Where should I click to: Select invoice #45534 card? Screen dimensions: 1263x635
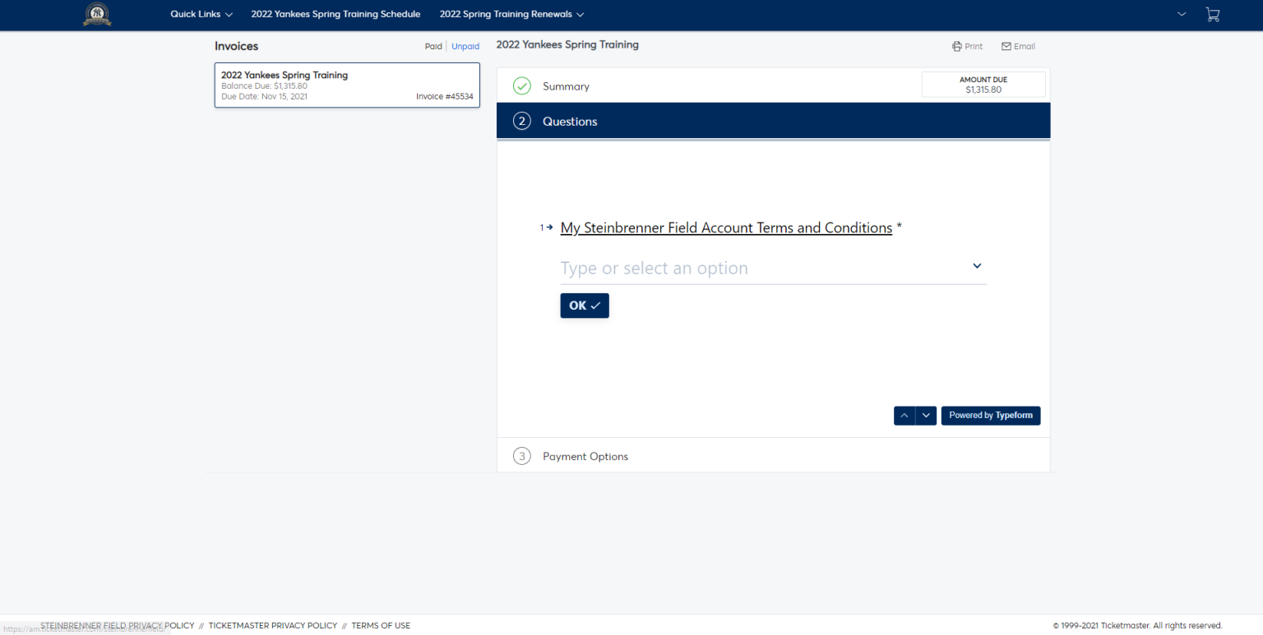347,85
